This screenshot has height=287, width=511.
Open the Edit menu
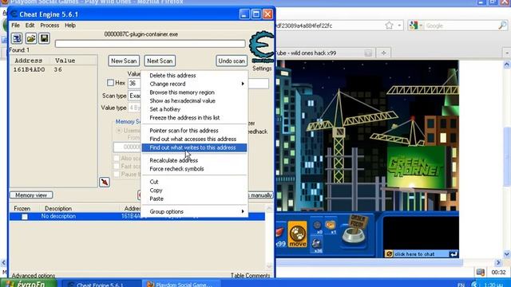(x=30, y=25)
